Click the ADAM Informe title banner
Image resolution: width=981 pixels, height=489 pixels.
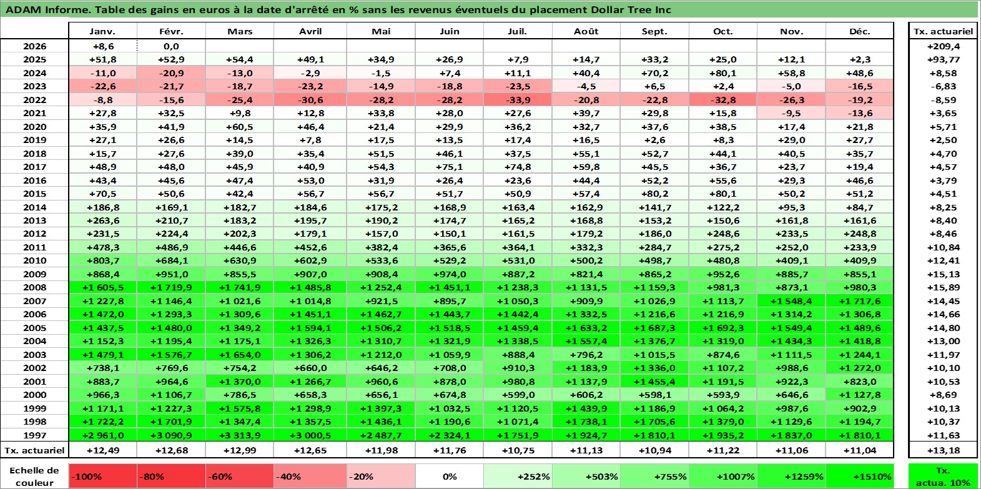490,9
